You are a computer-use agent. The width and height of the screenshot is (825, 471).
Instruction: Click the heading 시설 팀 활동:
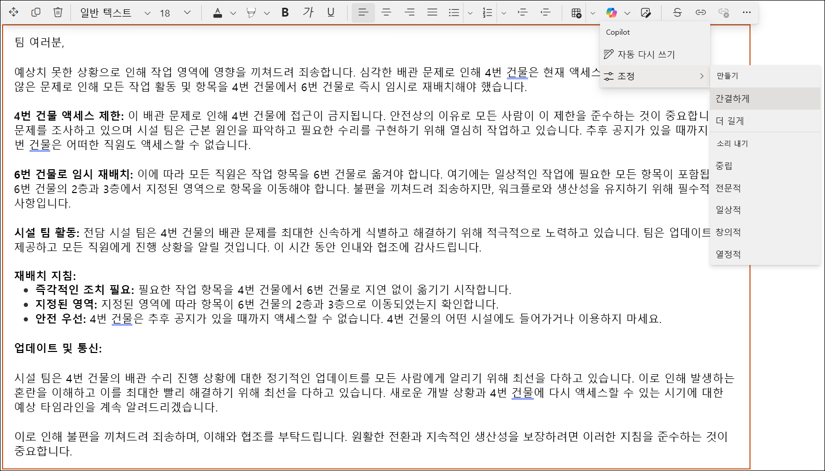point(47,232)
